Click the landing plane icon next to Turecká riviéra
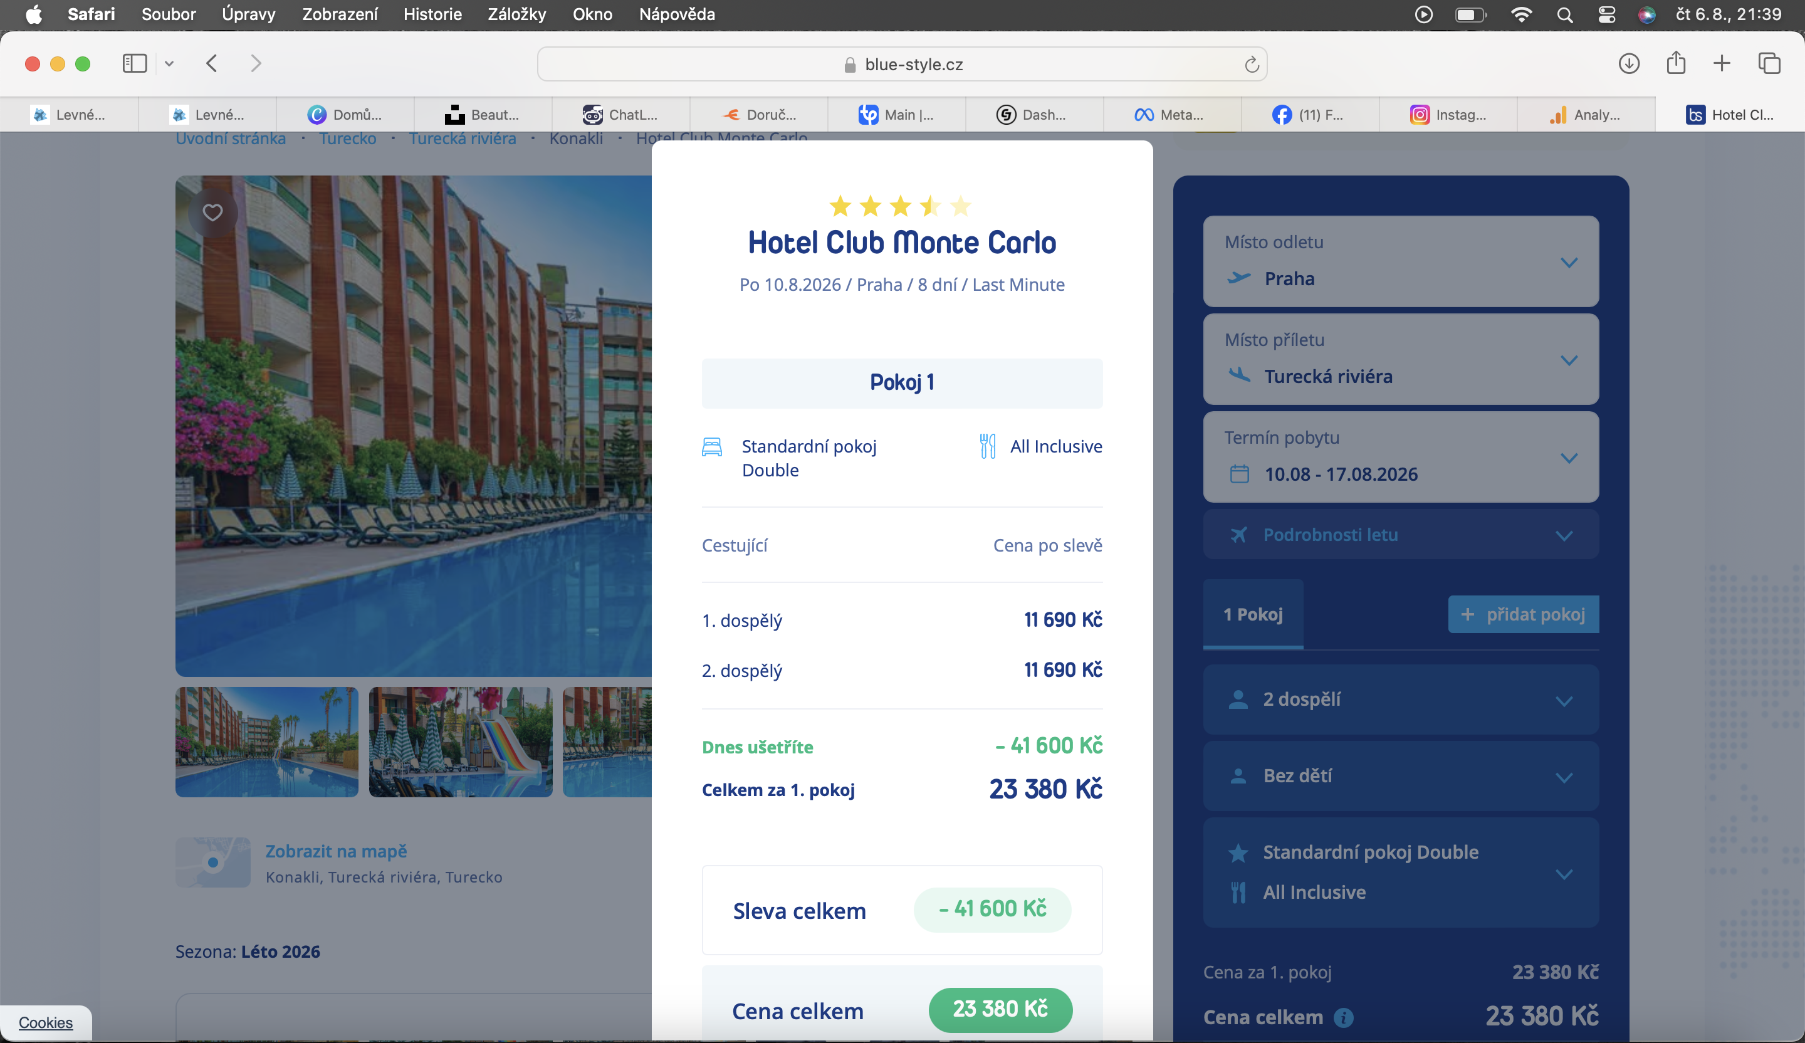This screenshot has height=1043, width=1805. pyautogui.click(x=1238, y=375)
